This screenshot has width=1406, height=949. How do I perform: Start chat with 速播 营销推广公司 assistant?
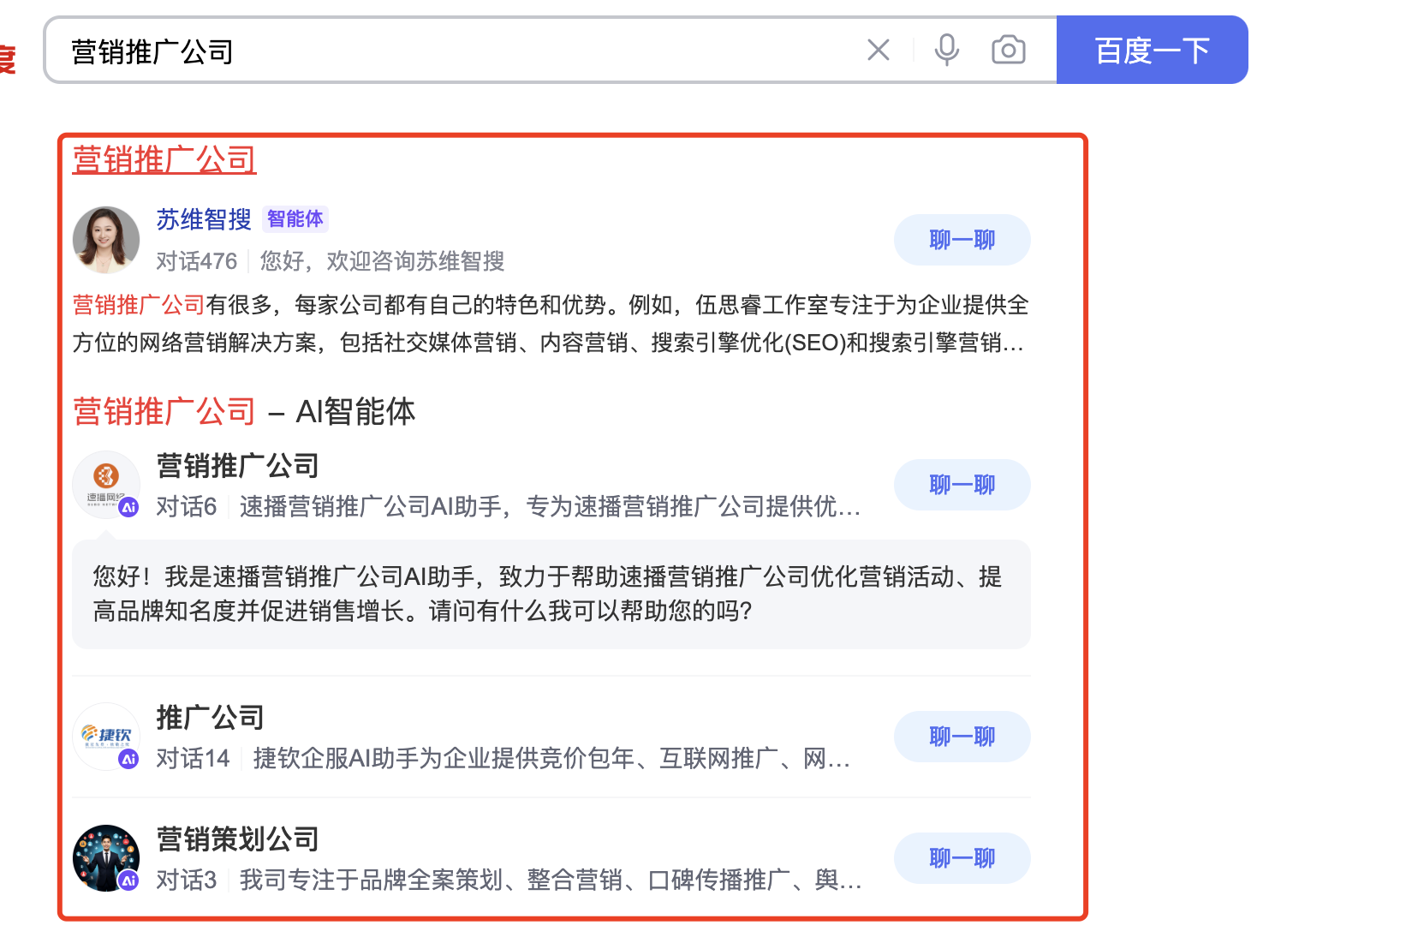[962, 485]
